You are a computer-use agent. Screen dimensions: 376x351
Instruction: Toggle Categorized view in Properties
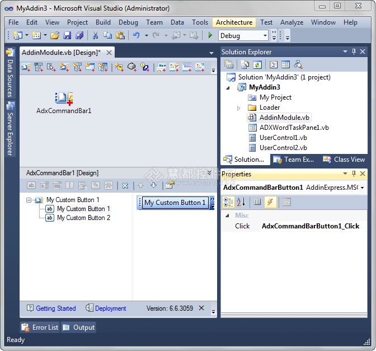click(x=228, y=202)
